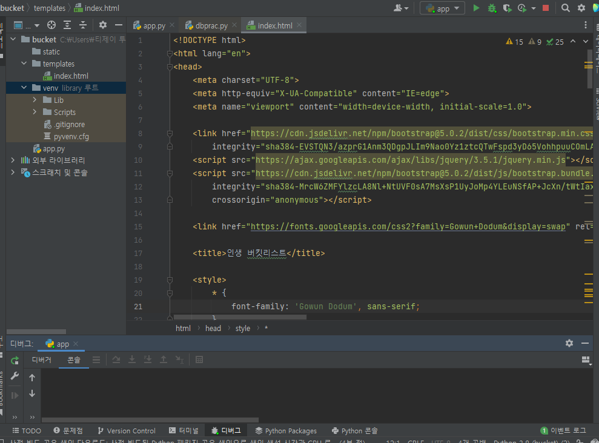Hide the debug tool window
The image size is (599, 443).
click(x=585, y=343)
